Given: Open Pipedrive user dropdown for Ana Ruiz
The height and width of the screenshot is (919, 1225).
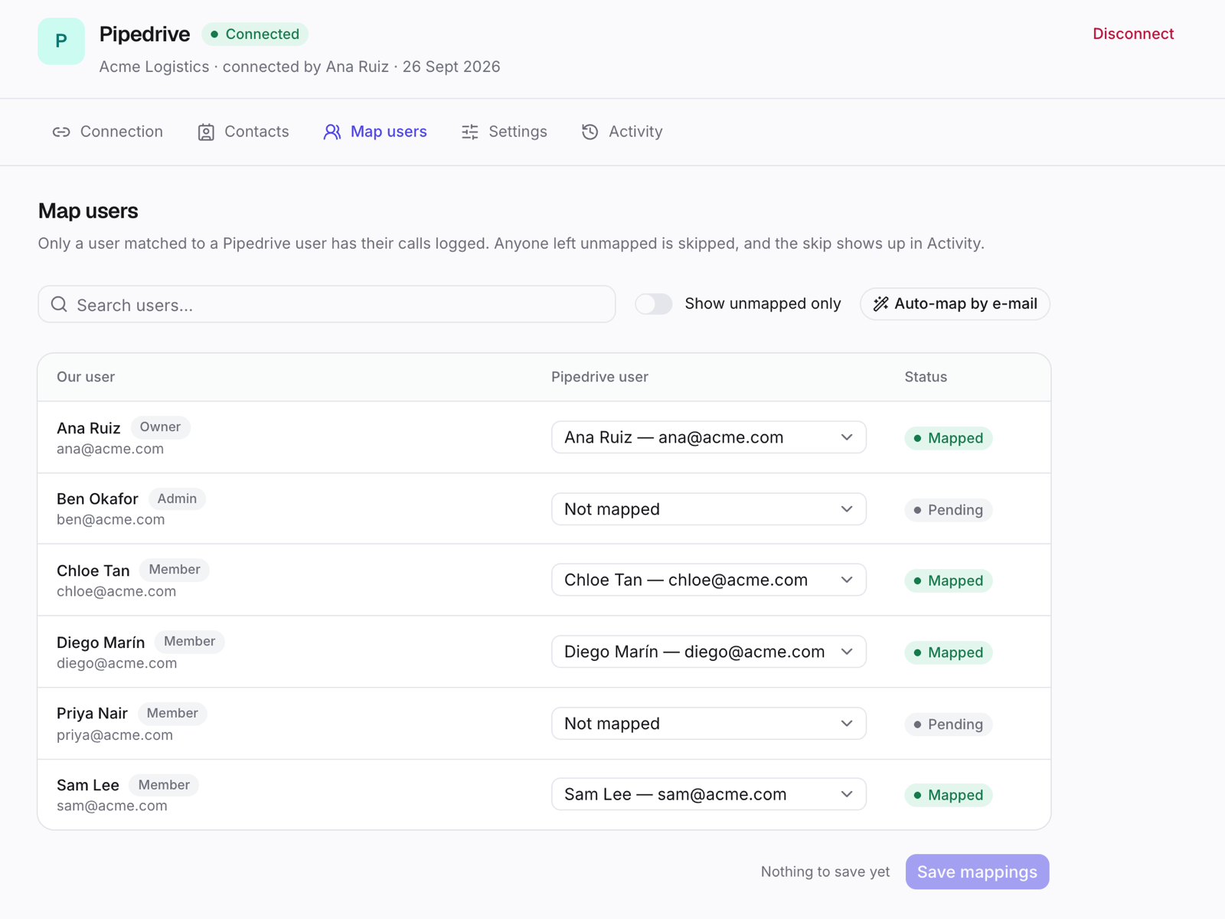Looking at the screenshot, I should (x=709, y=437).
